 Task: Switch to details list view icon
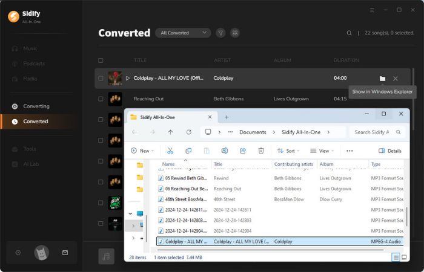point(396,257)
